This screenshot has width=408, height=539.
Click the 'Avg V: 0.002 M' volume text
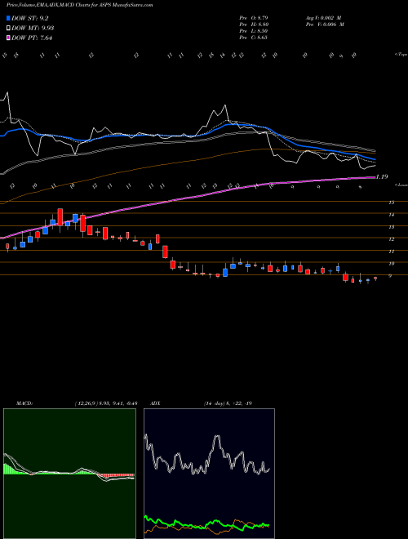(323, 17)
